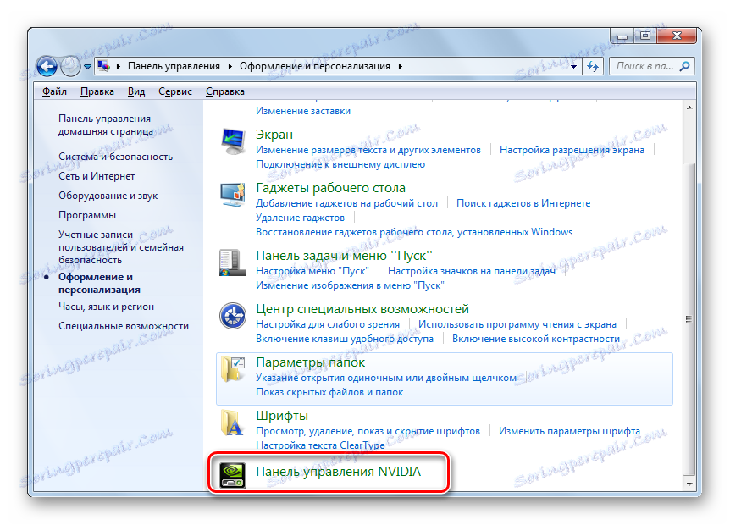Viewport: 730px width, 525px height.
Task: Open the Гаджеты рабочего стола heading
Action: pos(330,188)
